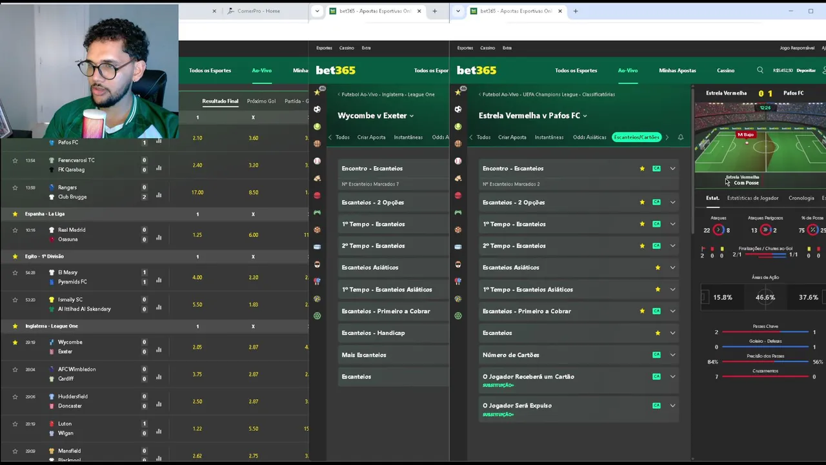This screenshot has height=465, width=826.
Task: Open Cassino link in right window green header
Action: coord(725,70)
